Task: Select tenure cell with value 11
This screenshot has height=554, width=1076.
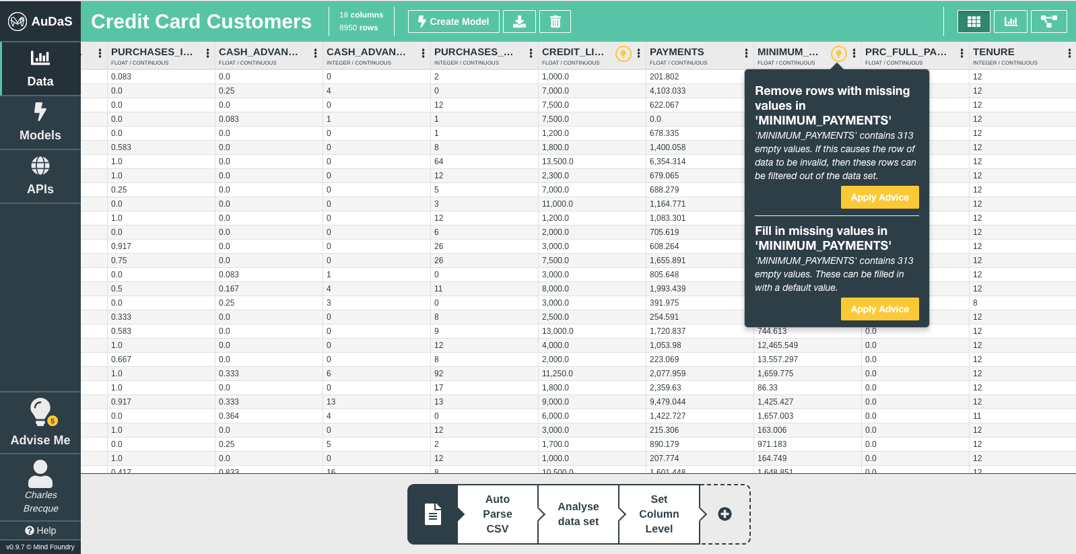Action: [x=1023, y=416]
